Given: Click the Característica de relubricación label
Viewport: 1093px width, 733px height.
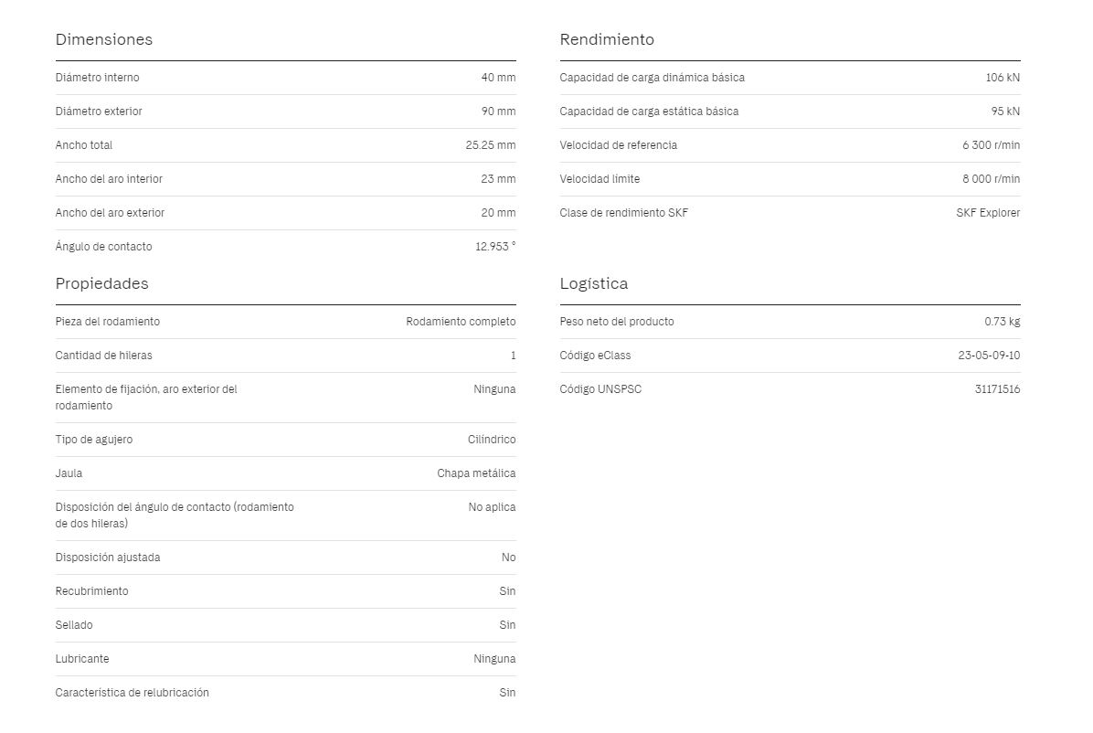Looking at the screenshot, I should pos(132,693).
